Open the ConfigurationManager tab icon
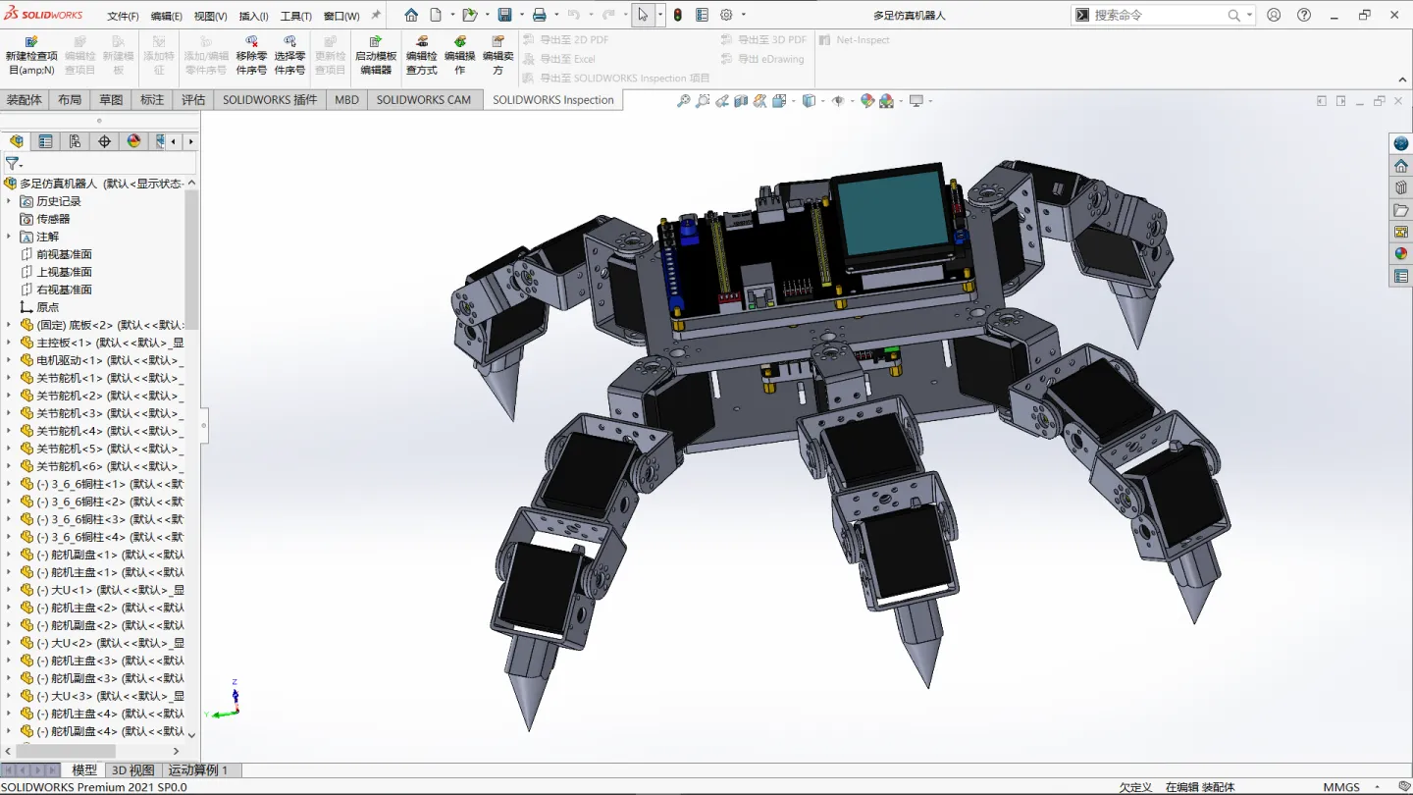This screenshot has height=795, width=1413. pos(75,141)
